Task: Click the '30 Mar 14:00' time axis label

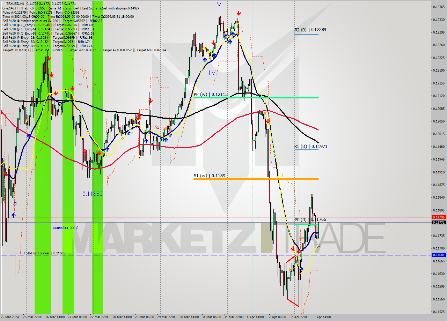Action: click(x=190, y=317)
